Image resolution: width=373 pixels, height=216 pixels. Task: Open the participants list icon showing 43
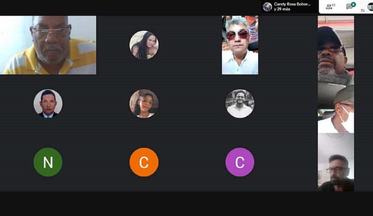tap(330, 7)
